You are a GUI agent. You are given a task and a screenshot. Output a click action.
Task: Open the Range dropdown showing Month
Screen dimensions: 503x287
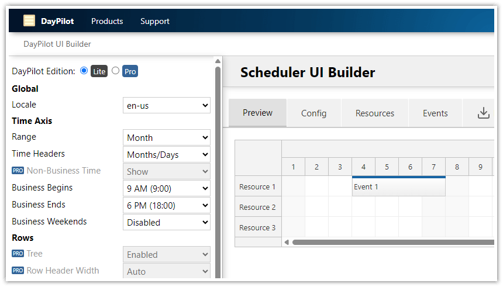(167, 137)
